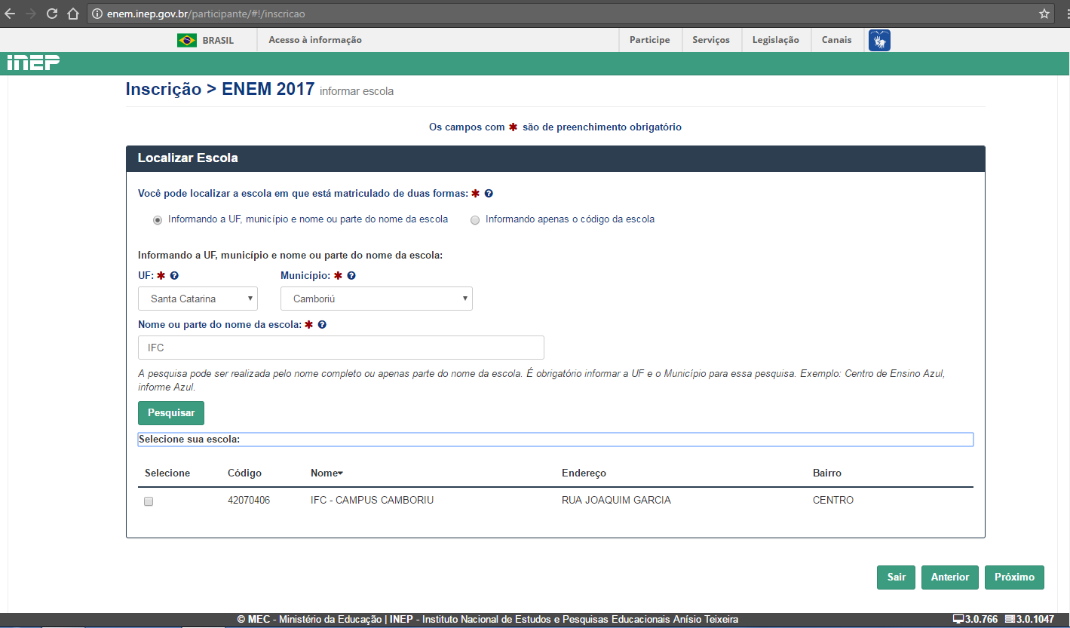
Task: Bookmark page with star icon
Action: point(1044,14)
